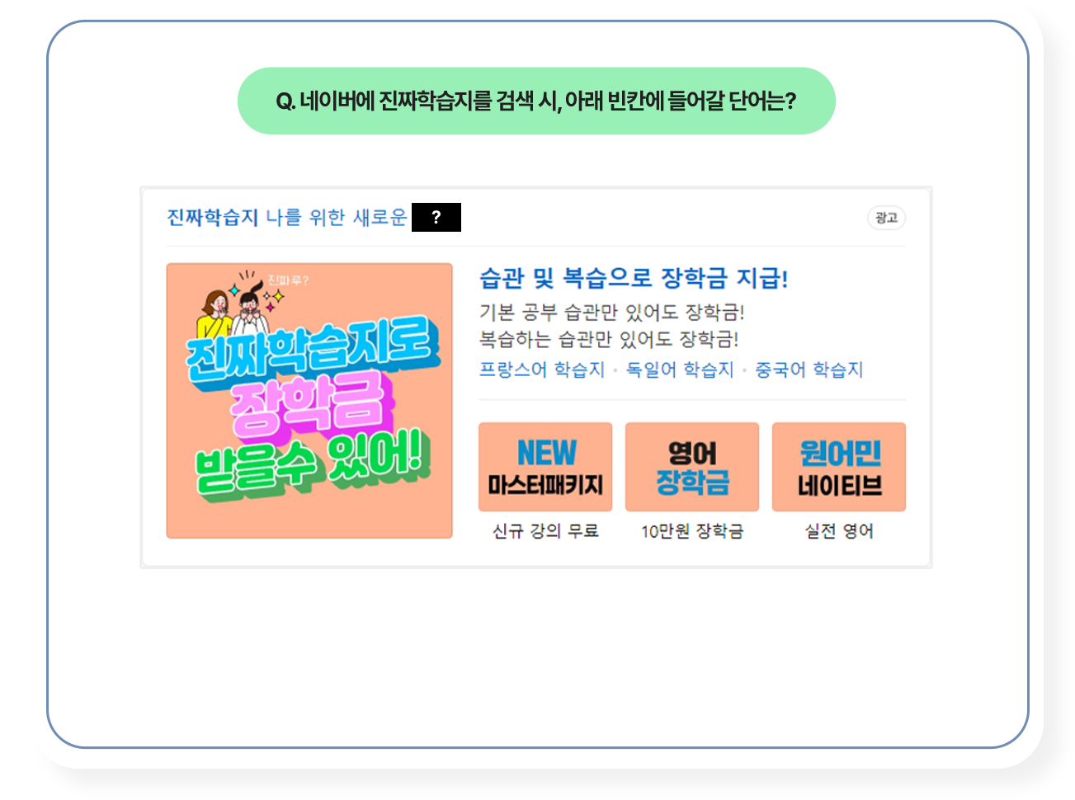Open 습관 및 복습으로 장학금 지급 headline
Screen dimensions: 1075x800
tap(634, 278)
